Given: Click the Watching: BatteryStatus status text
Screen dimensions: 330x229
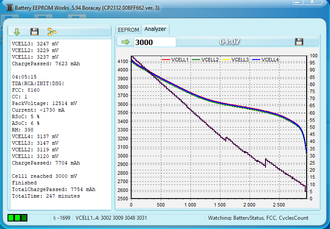Looking at the screenshot, I should click(258, 218).
